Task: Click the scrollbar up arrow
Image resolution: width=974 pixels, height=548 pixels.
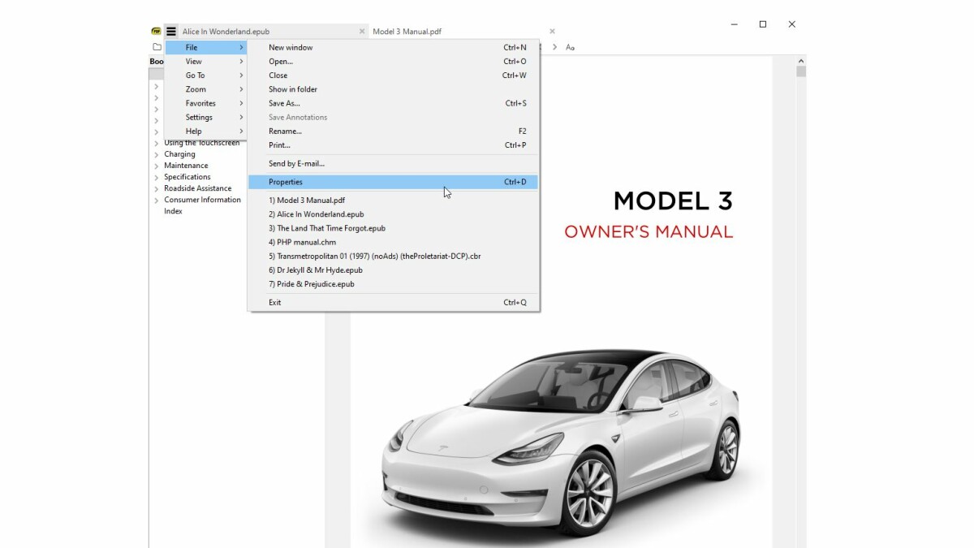Action: [x=801, y=61]
